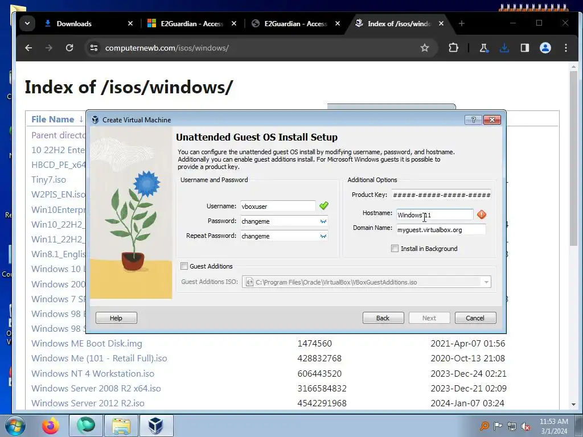583x437 pixels.
Task: Click the browser forward arrow
Action: pos(49,48)
